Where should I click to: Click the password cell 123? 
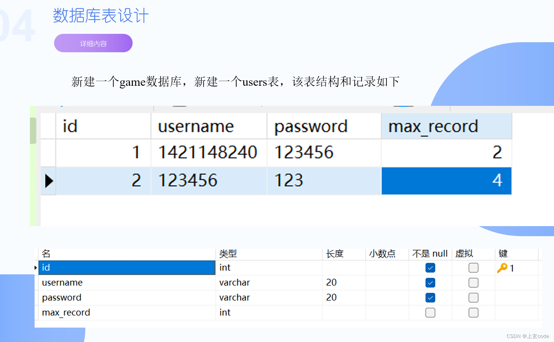tap(324, 181)
